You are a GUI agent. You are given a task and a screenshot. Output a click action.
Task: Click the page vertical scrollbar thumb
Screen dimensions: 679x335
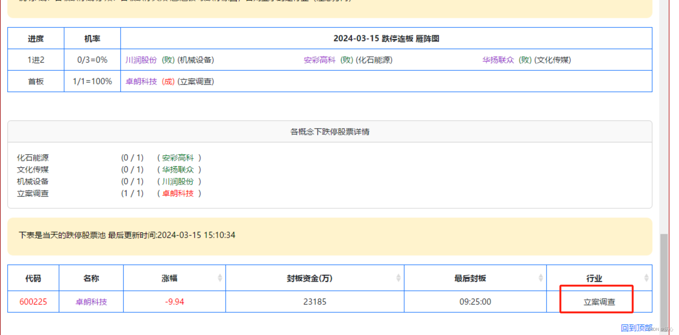(664, 283)
